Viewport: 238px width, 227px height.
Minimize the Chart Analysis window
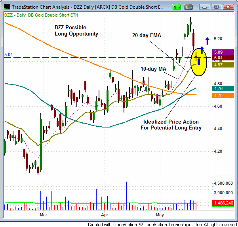(x=204, y=7)
